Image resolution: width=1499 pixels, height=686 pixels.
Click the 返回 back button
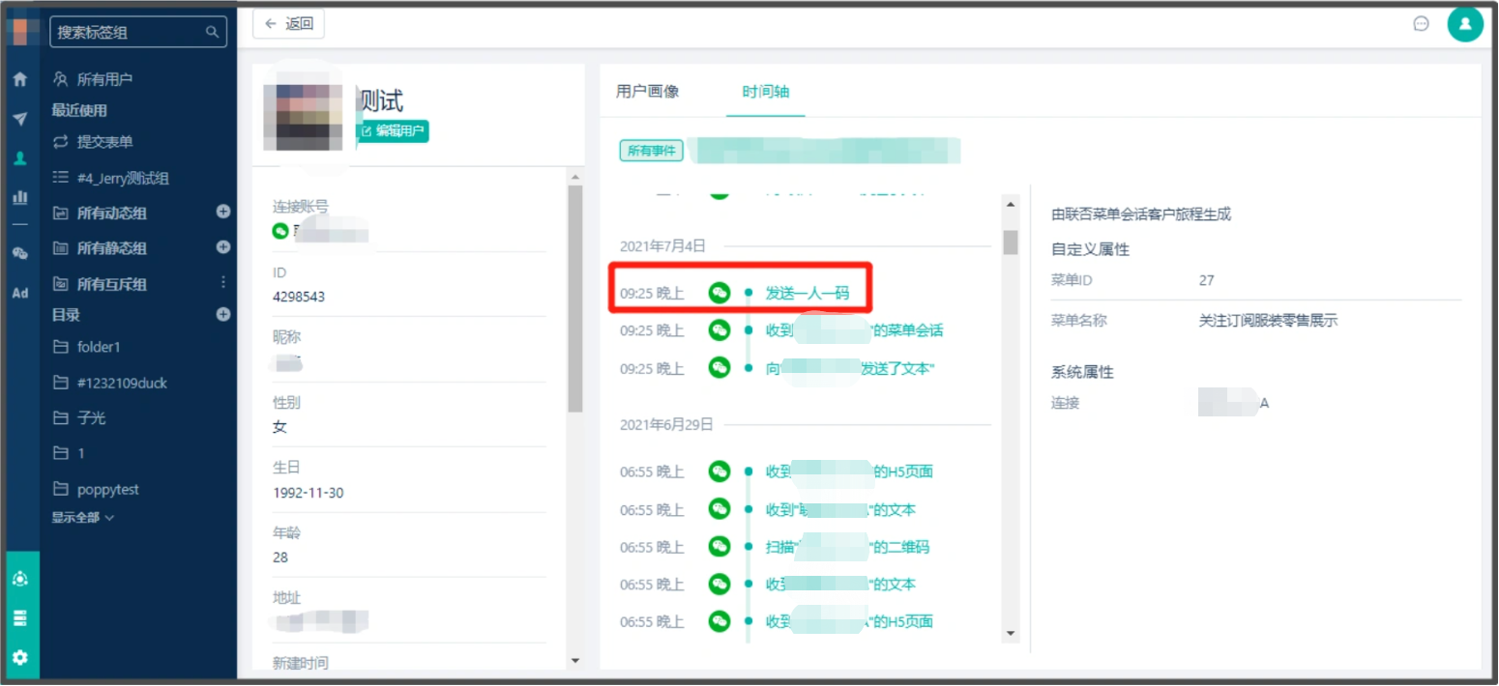[288, 24]
